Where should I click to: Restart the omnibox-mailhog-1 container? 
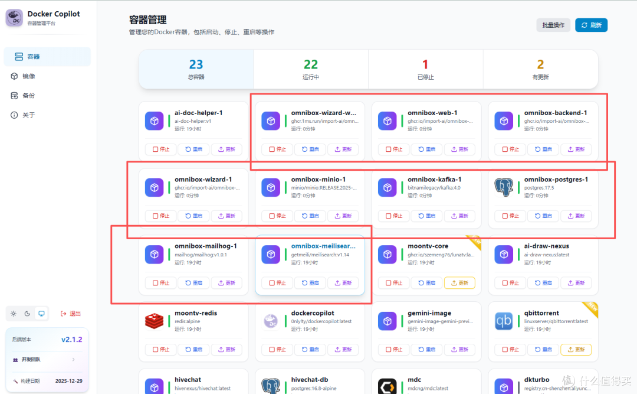point(193,283)
